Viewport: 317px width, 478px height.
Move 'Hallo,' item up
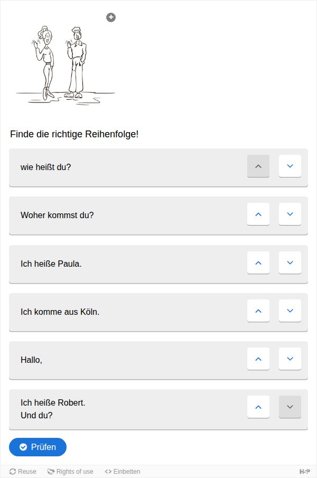click(x=258, y=359)
